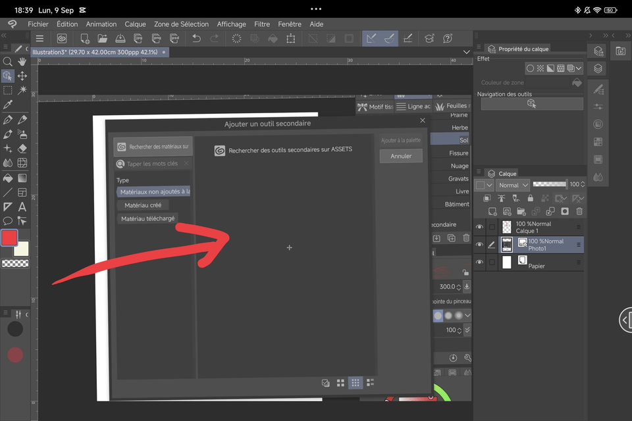The height and width of the screenshot is (421, 632).
Task: Toggle visibility of Papier layer
Action: point(479,262)
